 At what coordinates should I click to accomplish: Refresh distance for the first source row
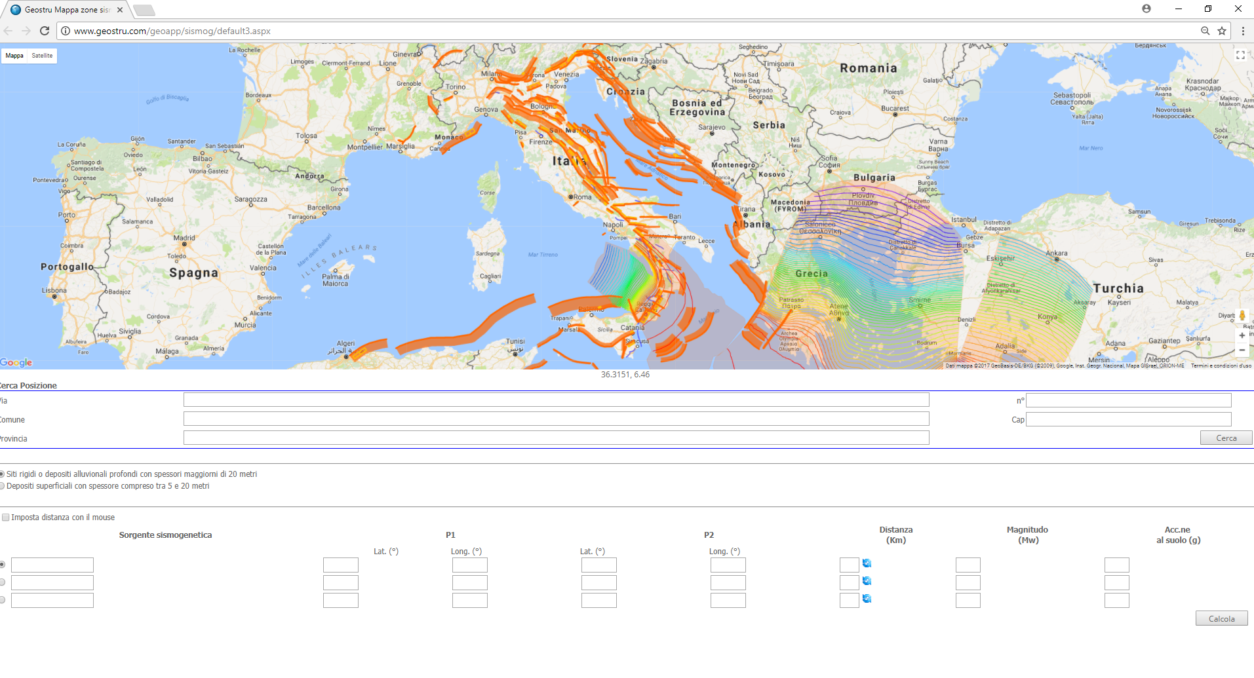point(867,563)
